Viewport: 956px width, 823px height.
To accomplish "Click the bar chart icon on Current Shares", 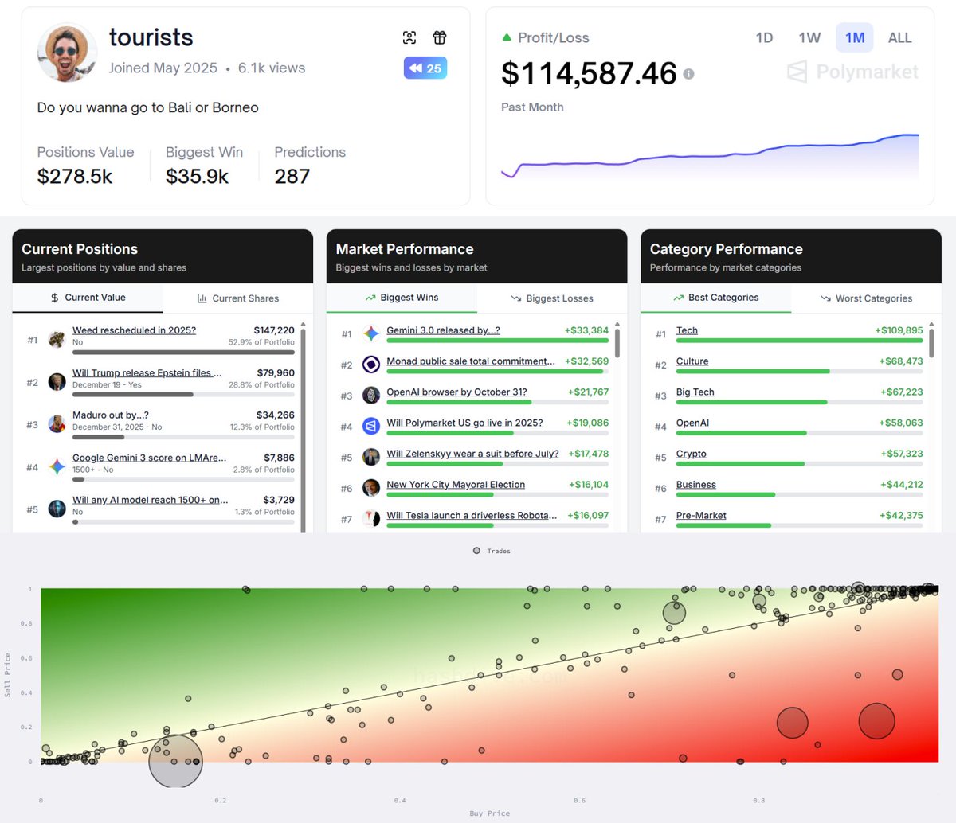I will (x=202, y=298).
